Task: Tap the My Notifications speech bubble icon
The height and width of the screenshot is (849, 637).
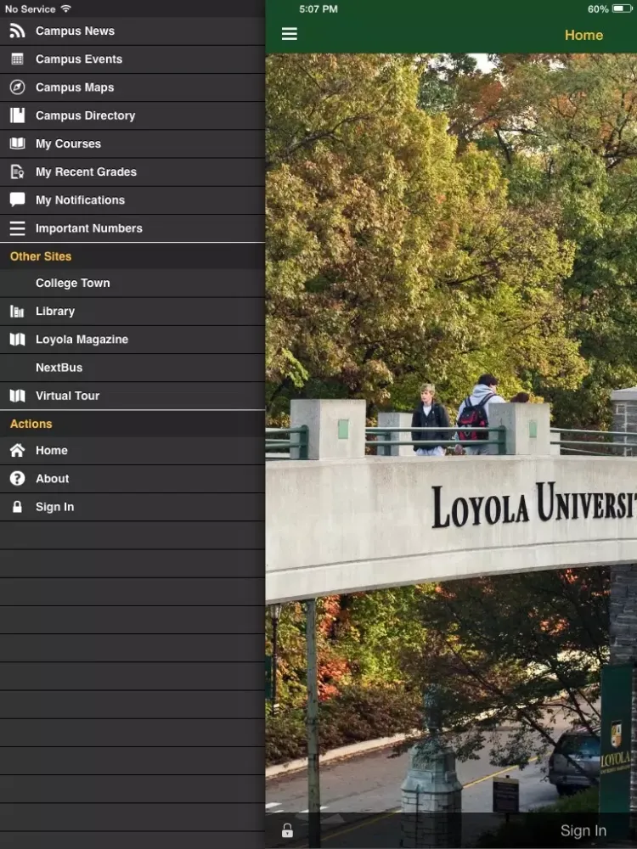Action: click(17, 200)
